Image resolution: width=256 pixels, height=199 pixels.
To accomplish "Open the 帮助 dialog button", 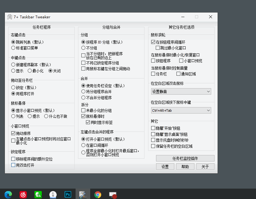I will tap(185, 166).
